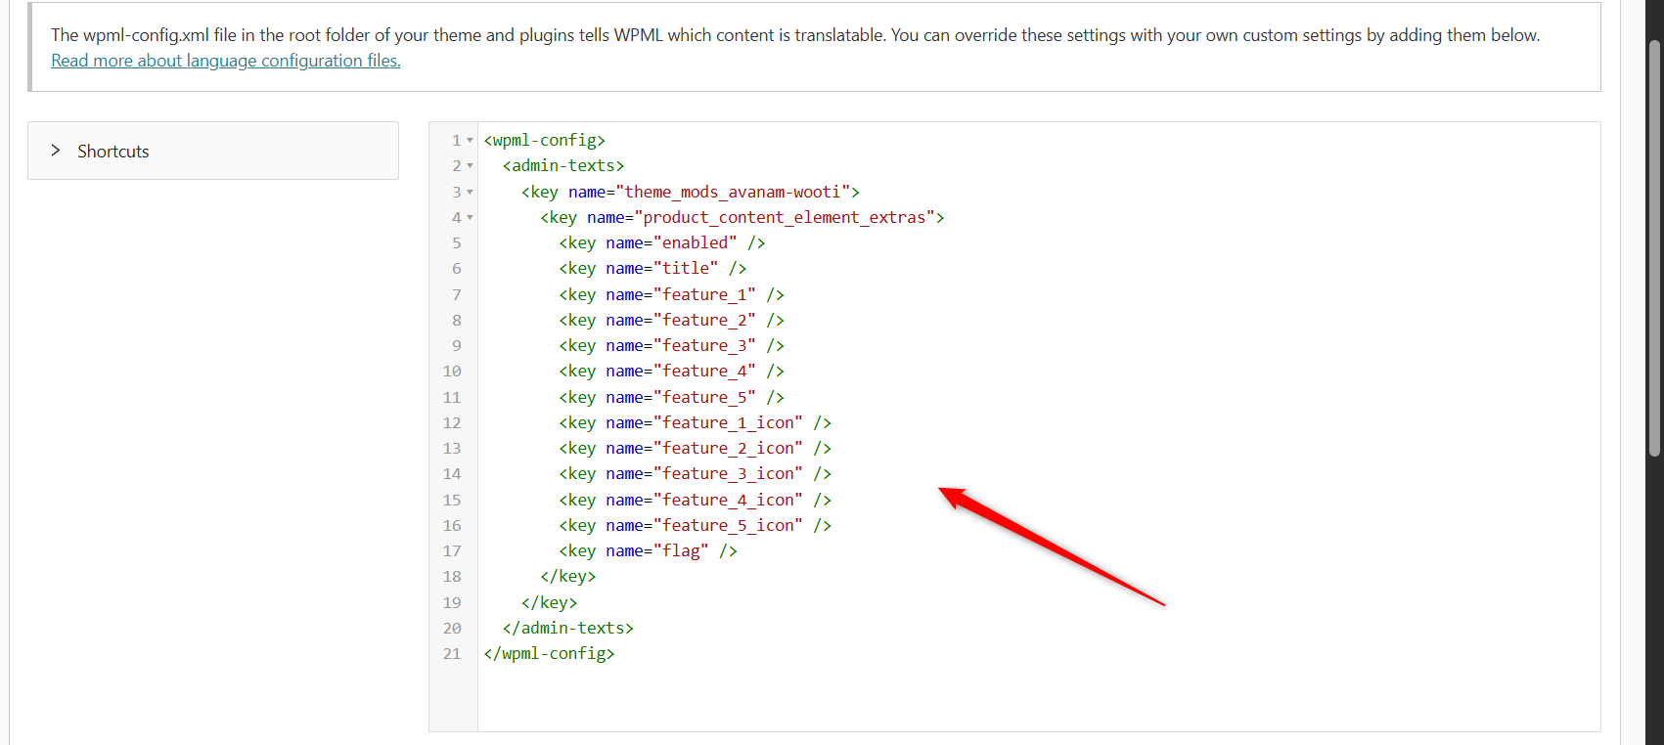Click the opening <admin-texts> tag
Viewport: 1664px width, 745px height.
pos(562,165)
